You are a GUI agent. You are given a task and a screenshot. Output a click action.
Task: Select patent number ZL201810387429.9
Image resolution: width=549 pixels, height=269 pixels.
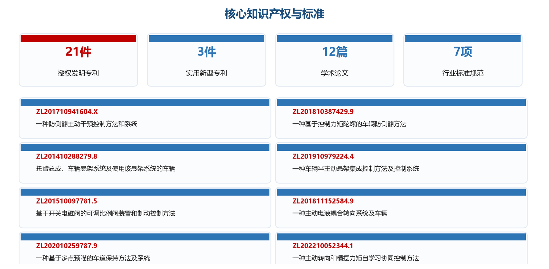(323, 112)
